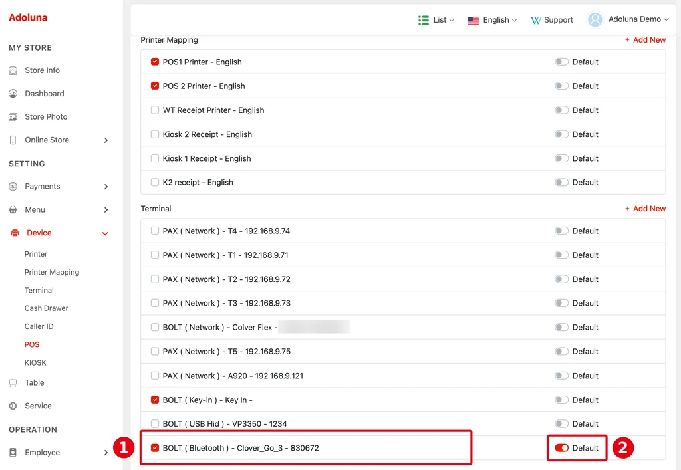Enable Default toggle for PAX A920
The height and width of the screenshot is (470, 681).
click(561, 376)
